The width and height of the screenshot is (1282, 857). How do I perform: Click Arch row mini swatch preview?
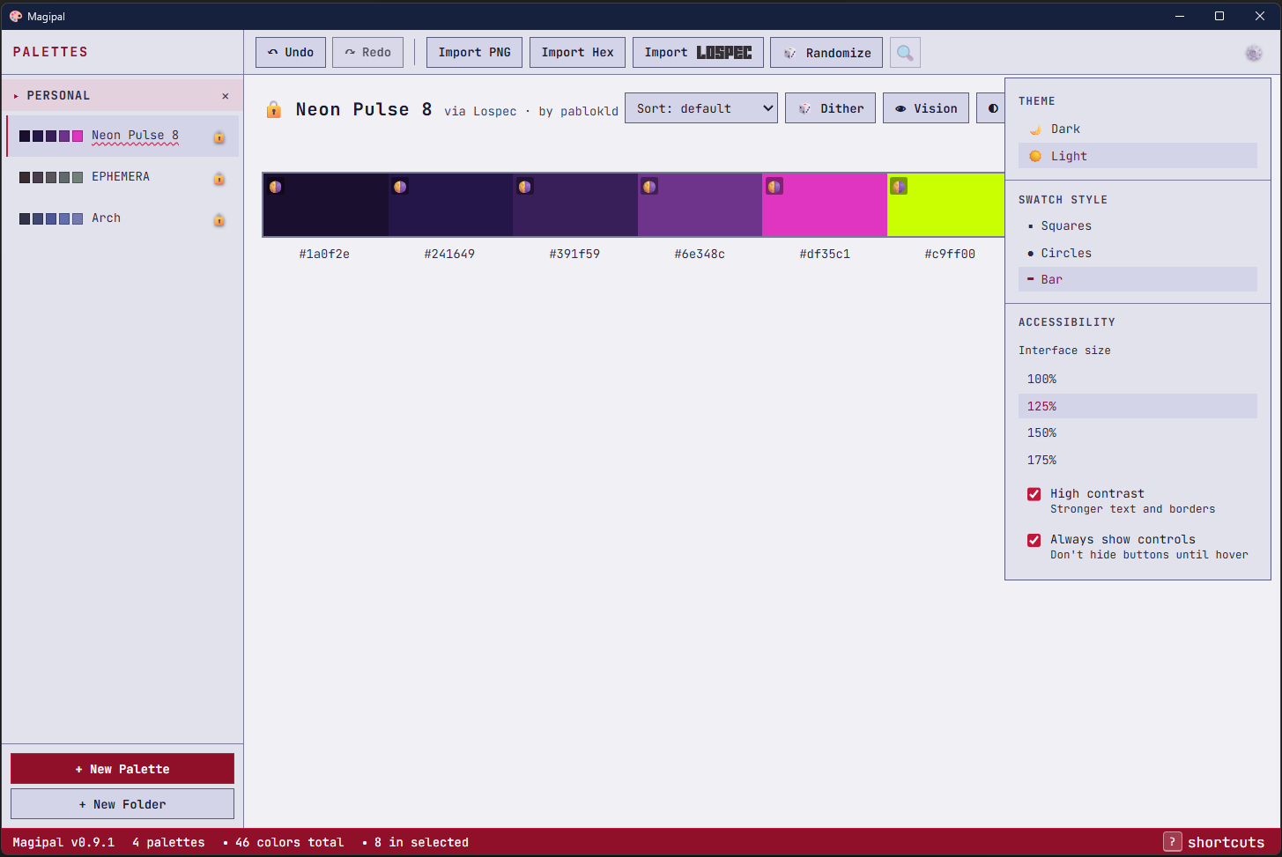[51, 218]
